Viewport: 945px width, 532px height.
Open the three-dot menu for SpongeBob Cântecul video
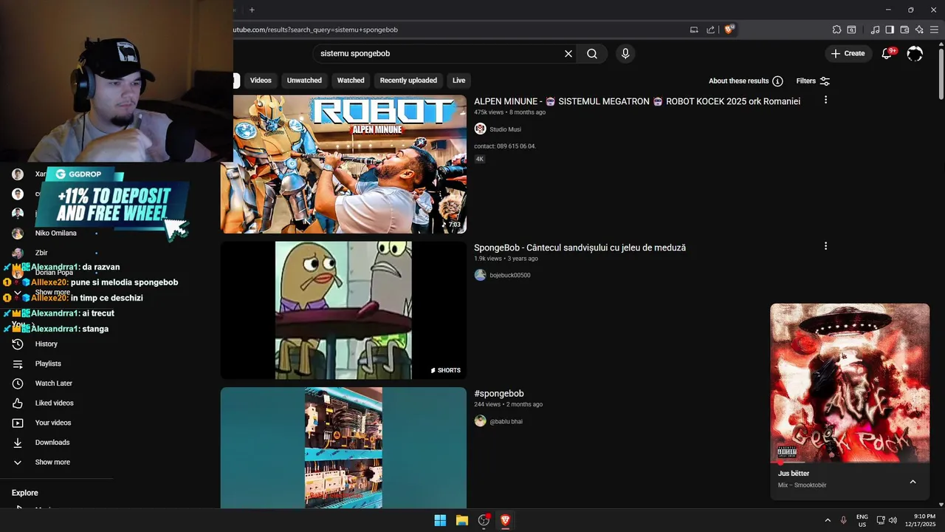825,246
